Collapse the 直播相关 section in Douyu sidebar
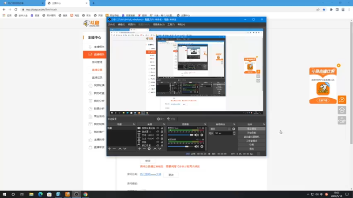 (95, 54)
